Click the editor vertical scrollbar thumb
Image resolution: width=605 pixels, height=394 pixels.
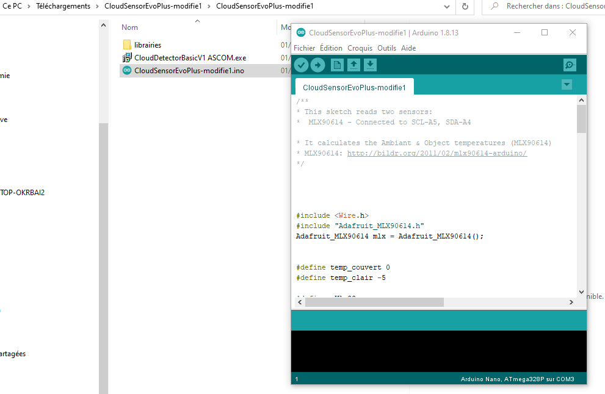pos(581,119)
